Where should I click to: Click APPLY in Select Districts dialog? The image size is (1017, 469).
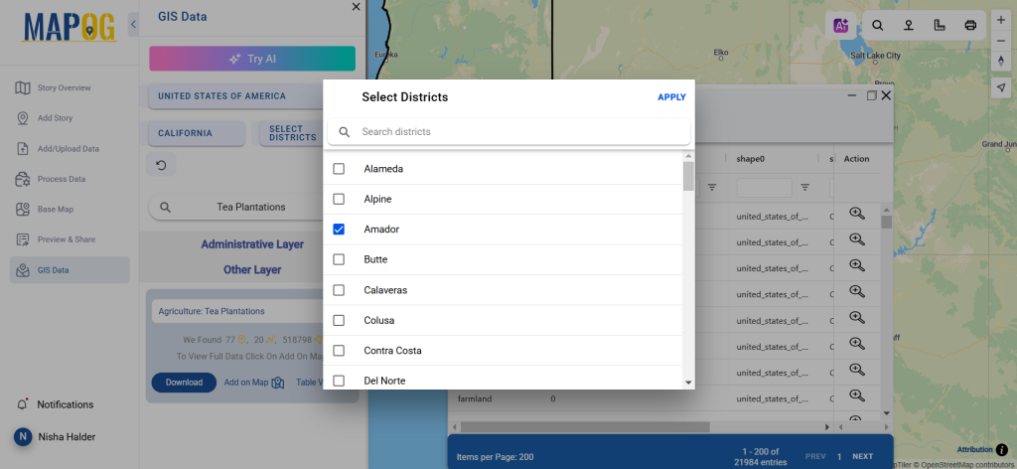point(671,97)
